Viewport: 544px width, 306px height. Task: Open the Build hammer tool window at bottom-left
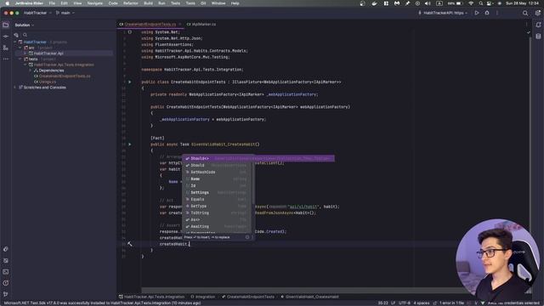[x=6, y=249]
